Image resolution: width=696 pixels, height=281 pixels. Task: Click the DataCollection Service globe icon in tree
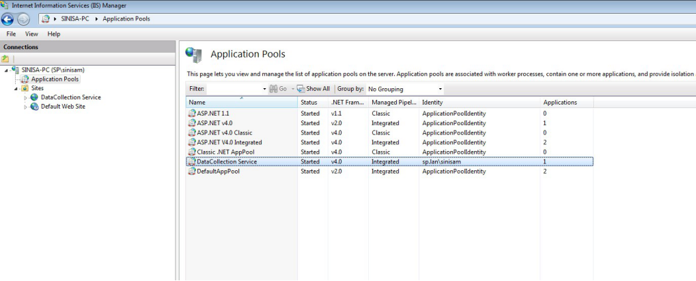34,97
